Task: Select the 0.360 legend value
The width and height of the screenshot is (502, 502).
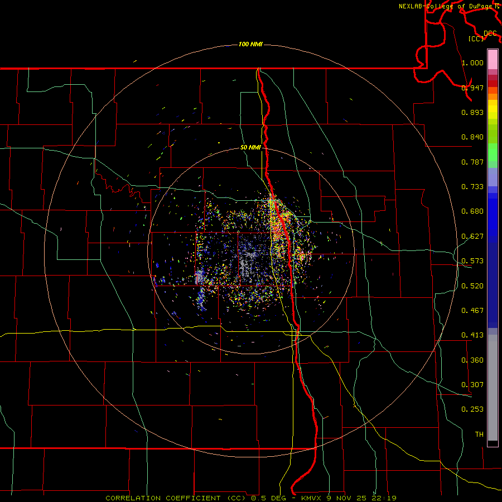Action: pos(472,360)
